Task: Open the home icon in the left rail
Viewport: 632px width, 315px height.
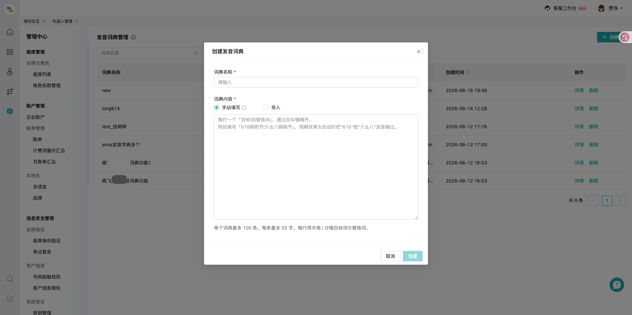Action: coord(10,32)
